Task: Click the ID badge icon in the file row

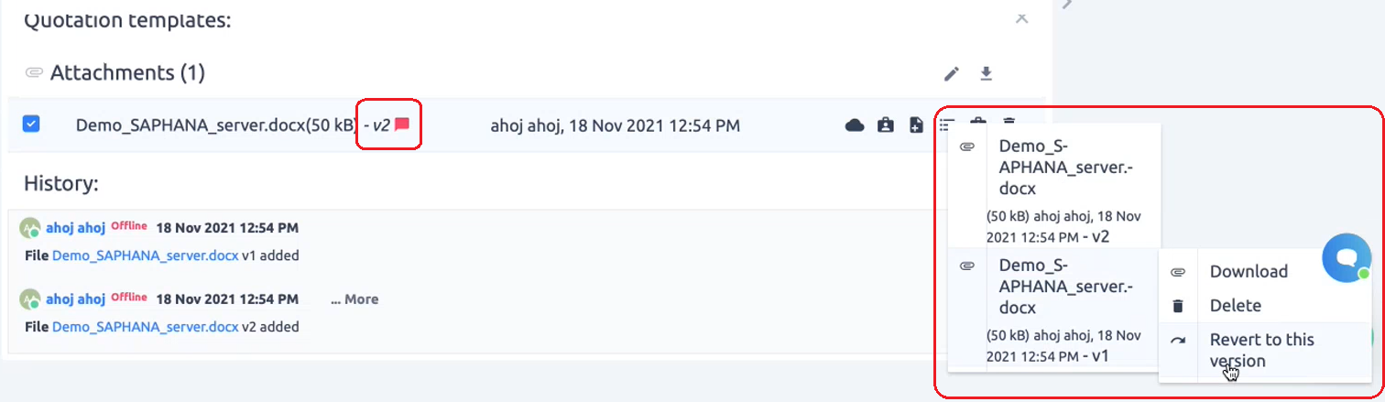Action: pos(885,125)
